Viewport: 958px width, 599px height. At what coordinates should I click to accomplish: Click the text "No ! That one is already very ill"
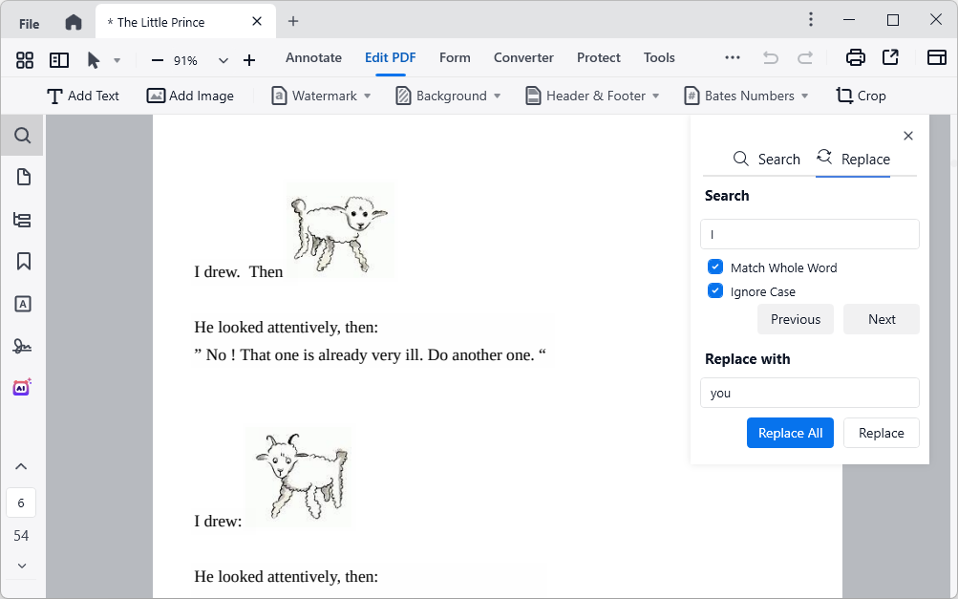(x=314, y=355)
